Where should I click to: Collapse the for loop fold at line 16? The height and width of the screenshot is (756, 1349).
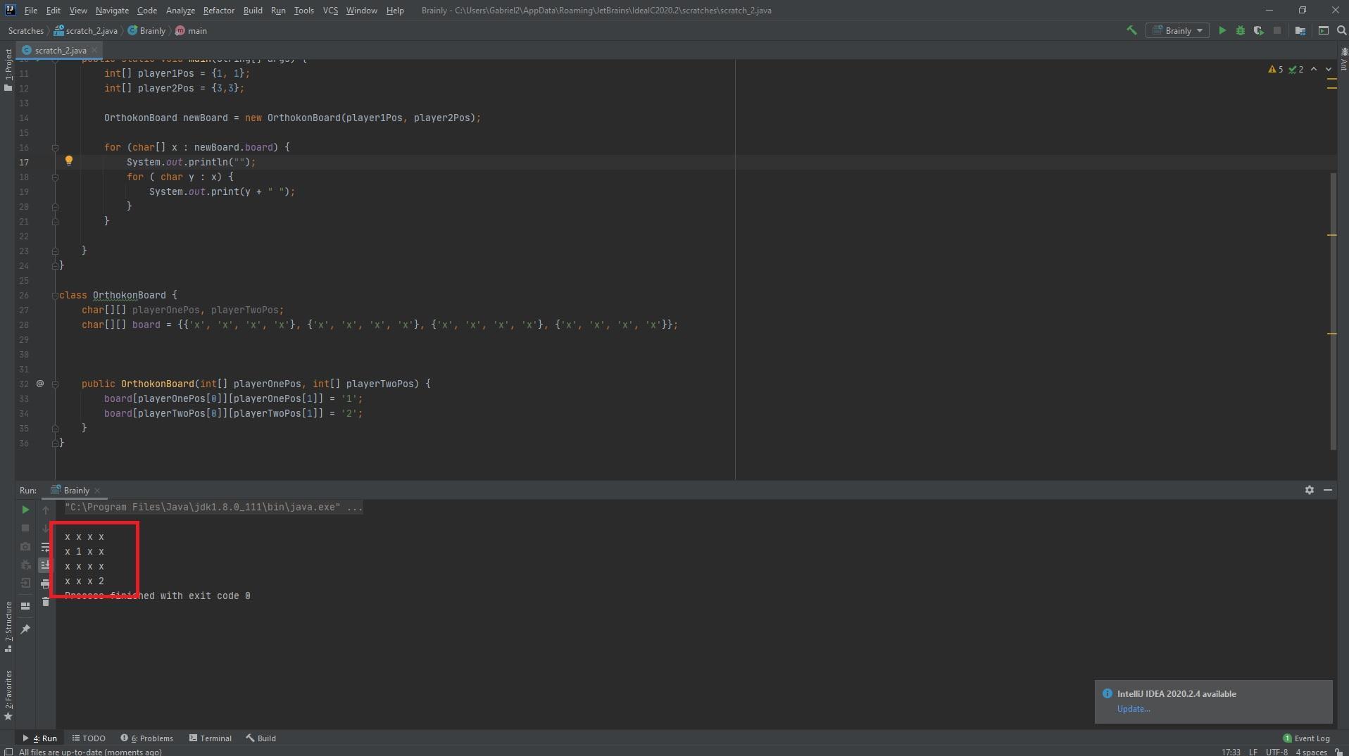click(x=55, y=148)
